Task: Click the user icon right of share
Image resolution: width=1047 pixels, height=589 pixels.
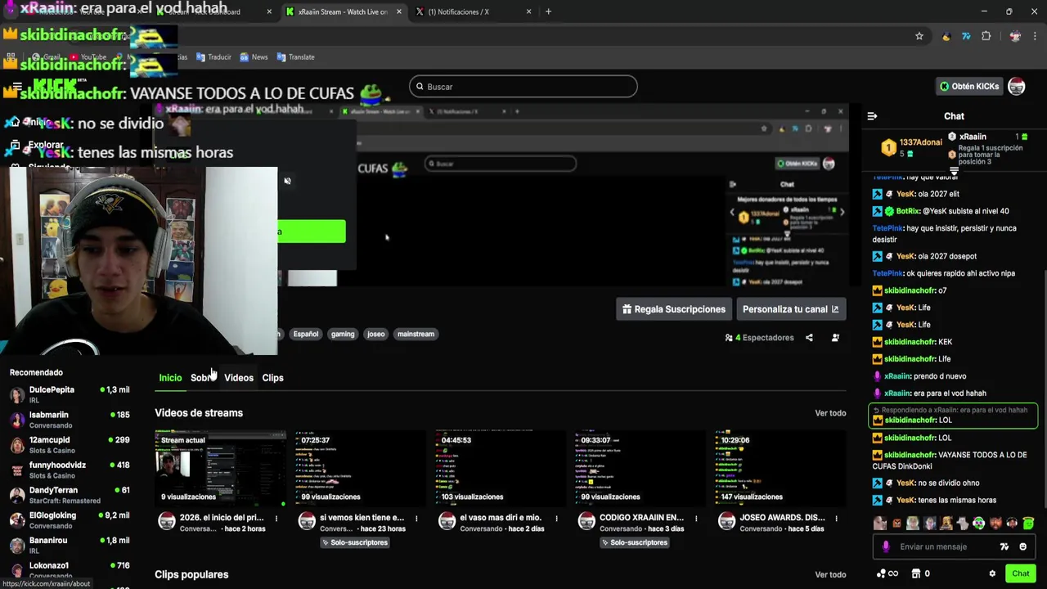Action: [x=835, y=337]
